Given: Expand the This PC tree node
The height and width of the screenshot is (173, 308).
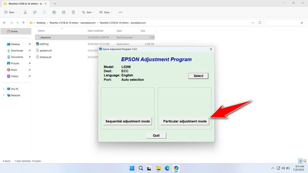Looking at the screenshot, I should point(3,89).
